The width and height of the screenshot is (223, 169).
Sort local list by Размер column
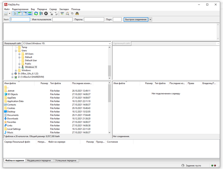pos(41,83)
